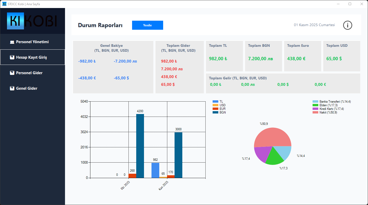Screen dimensions: 368x205
Task: Click the Genel Gider sidebar icon
Action: (x=12, y=88)
